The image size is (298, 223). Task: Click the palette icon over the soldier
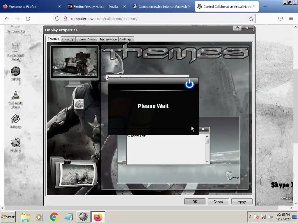click(79, 104)
